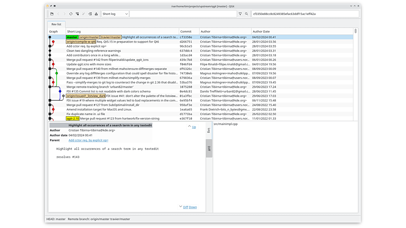Switch to the Rev list tab
The width and height of the screenshot is (406, 228).
[56, 24]
